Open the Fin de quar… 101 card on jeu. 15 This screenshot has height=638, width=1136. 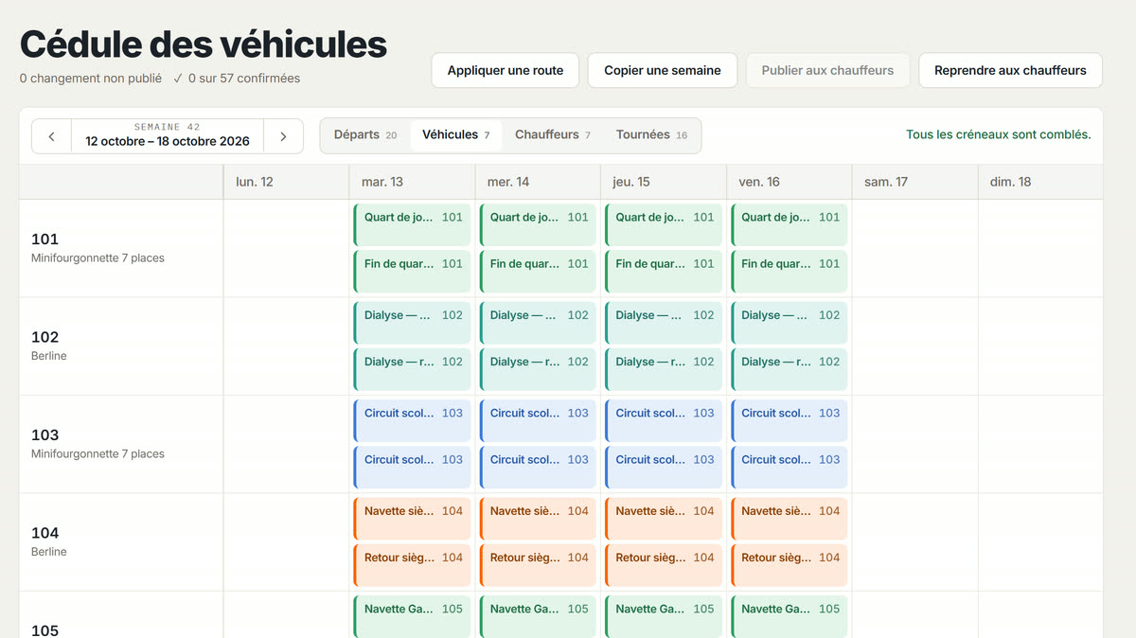(664, 272)
